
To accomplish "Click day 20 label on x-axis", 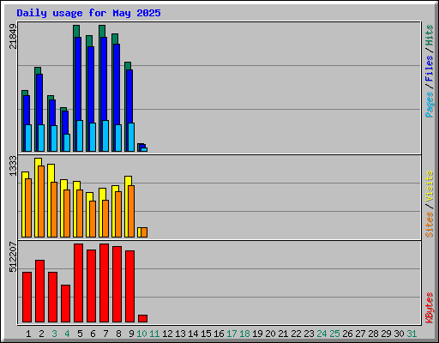I will [270, 334].
